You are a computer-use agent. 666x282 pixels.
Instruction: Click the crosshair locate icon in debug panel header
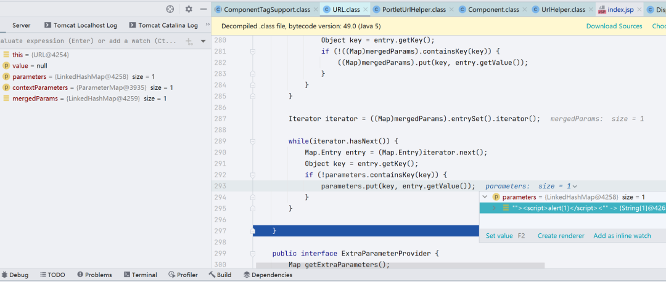171,9
